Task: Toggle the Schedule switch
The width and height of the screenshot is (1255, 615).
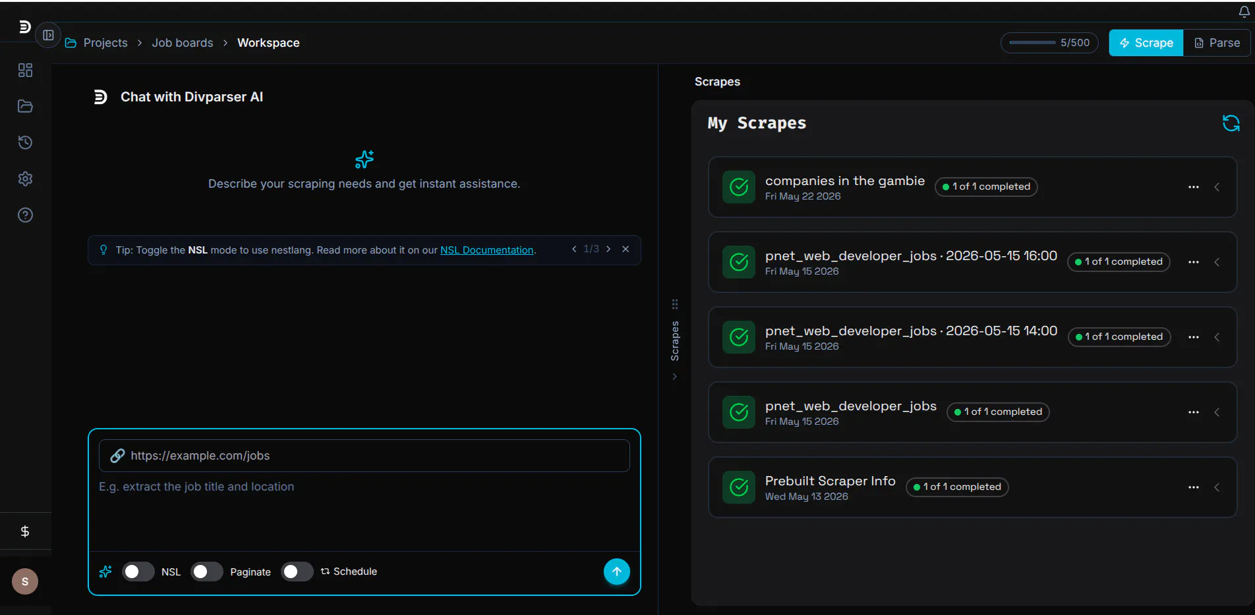Action: point(297,572)
